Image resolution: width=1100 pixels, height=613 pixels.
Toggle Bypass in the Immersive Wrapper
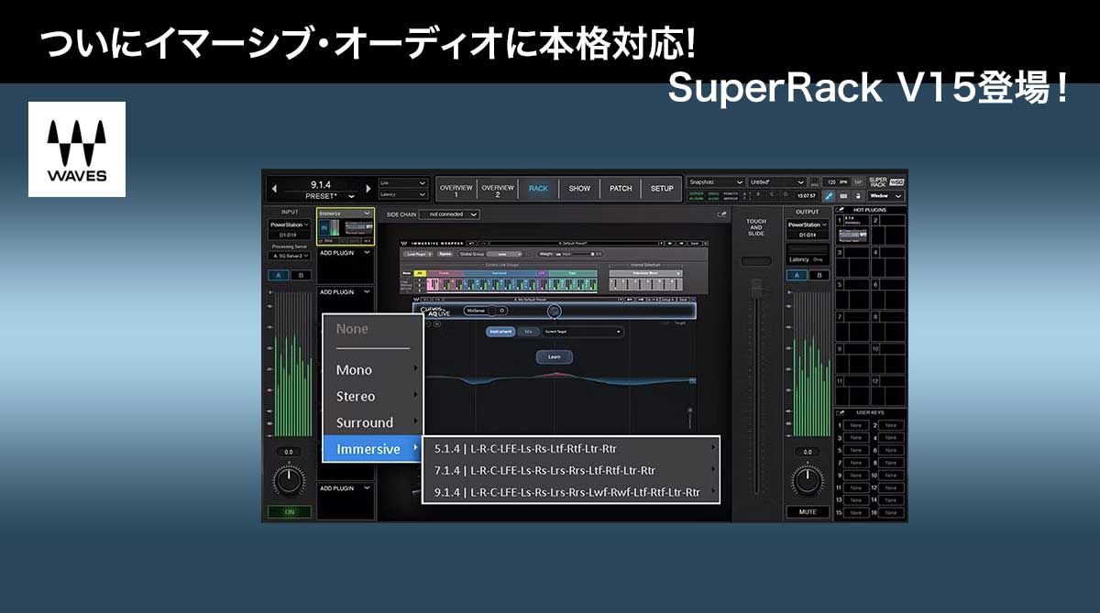[445, 254]
